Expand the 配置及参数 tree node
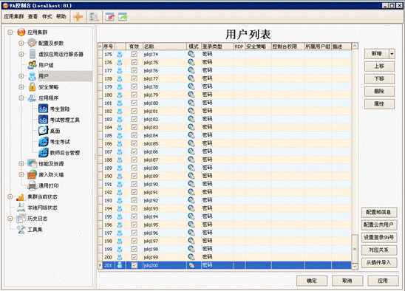The width and height of the screenshot is (405, 291). tap(21, 43)
